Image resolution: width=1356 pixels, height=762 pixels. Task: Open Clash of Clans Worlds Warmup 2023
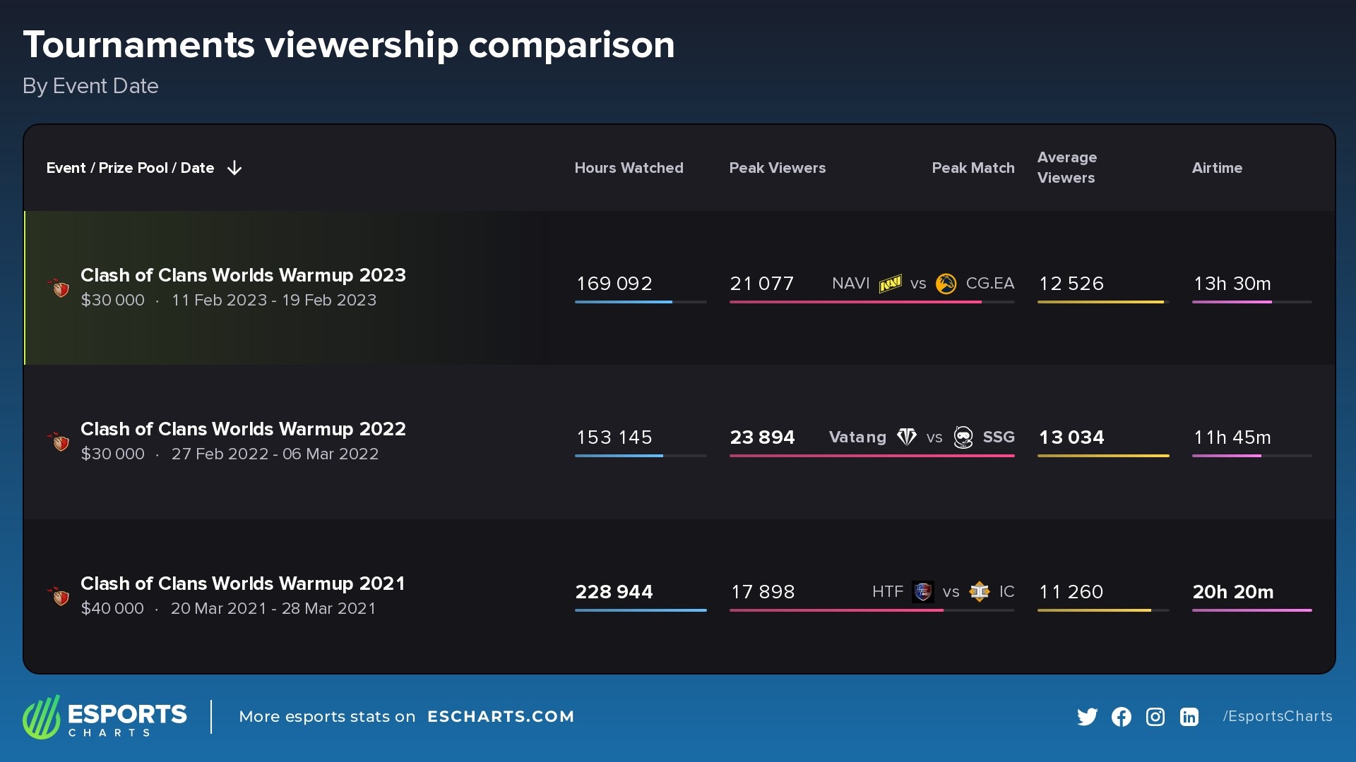(243, 275)
